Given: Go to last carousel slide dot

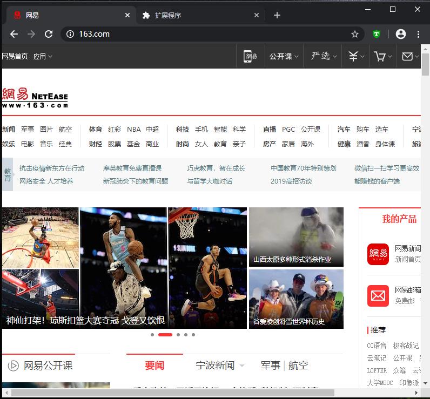Looking at the screenshot, I should tap(193, 335).
